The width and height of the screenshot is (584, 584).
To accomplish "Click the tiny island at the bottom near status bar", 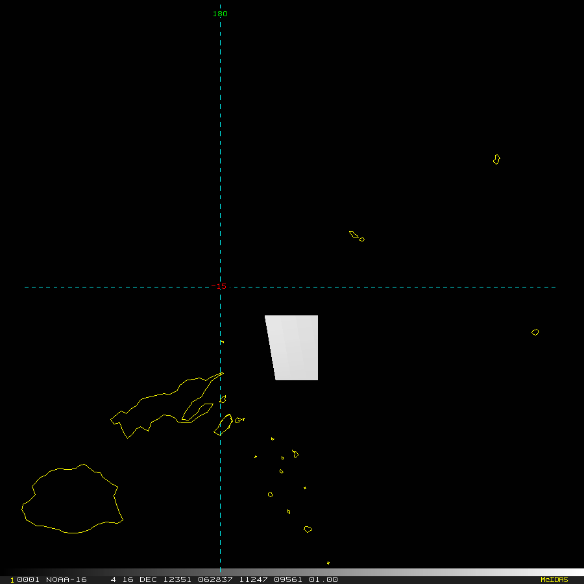I will point(328,563).
